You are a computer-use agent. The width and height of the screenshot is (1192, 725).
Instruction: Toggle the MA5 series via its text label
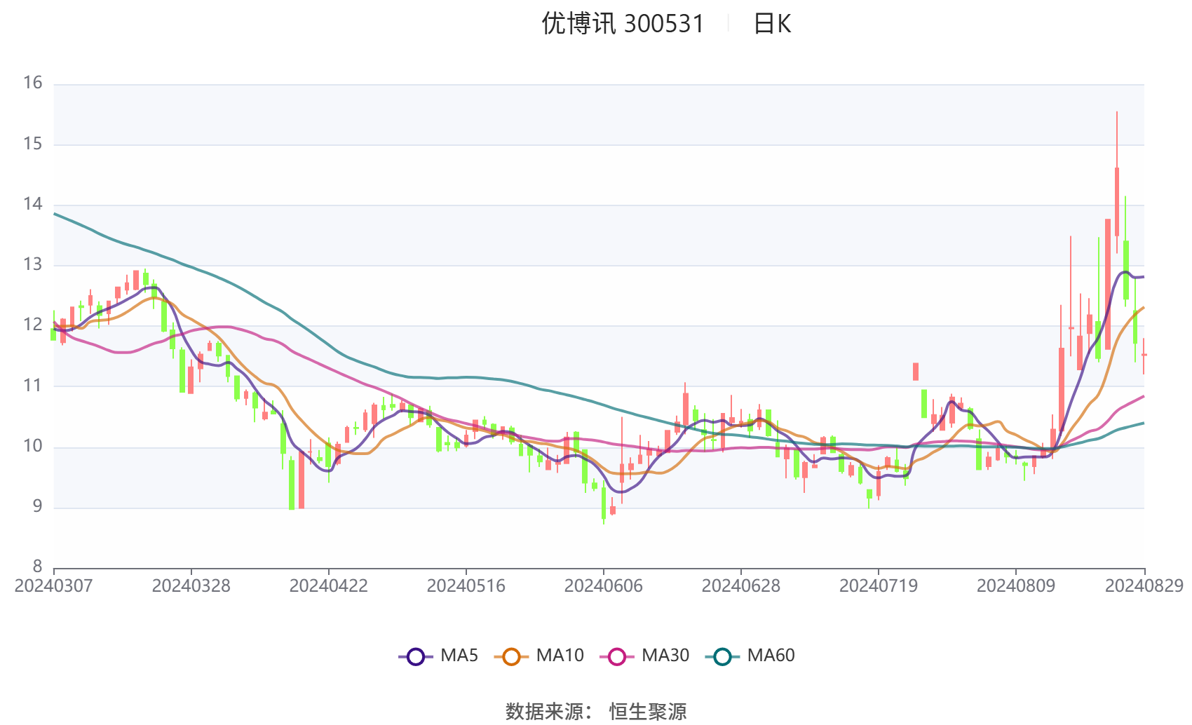pyautogui.click(x=459, y=656)
